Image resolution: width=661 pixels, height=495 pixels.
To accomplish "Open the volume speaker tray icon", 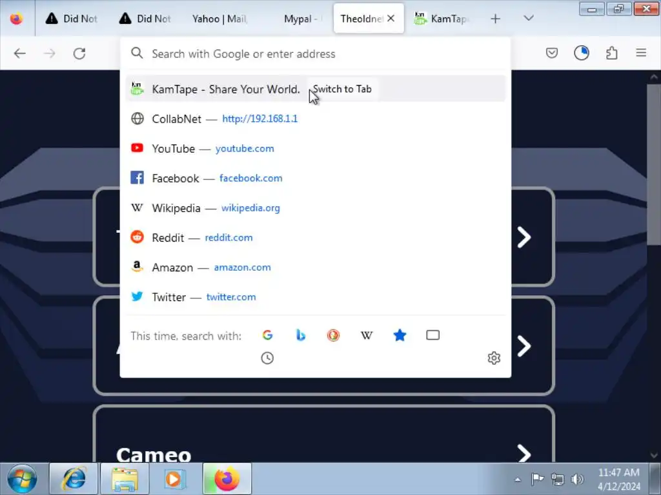I will coord(576,479).
